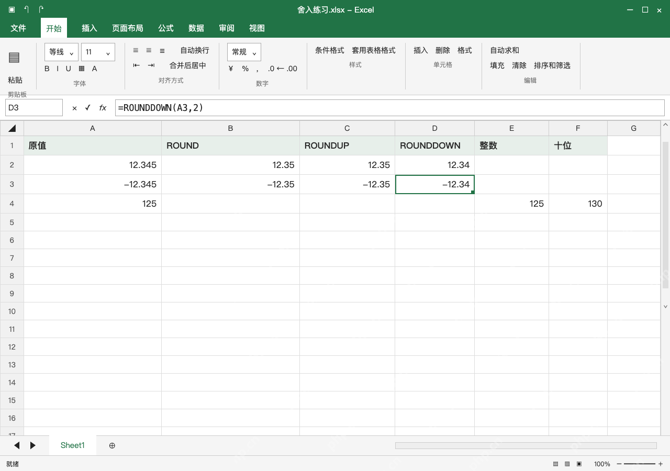670x471 pixels.
Task: Apply comma thousands separator style
Action: coord(258,69)
